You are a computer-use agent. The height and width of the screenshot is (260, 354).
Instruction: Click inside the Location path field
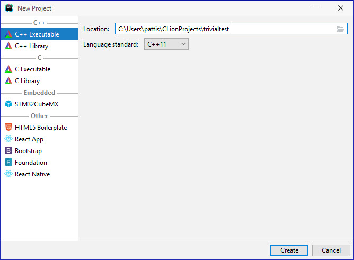223,29
